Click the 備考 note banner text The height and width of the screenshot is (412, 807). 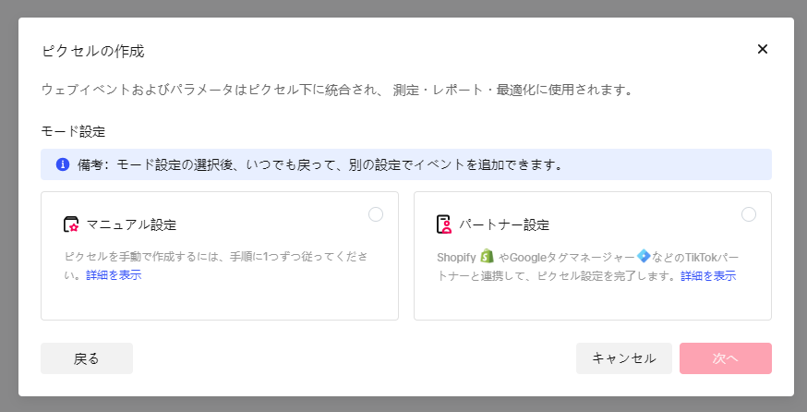319,164
